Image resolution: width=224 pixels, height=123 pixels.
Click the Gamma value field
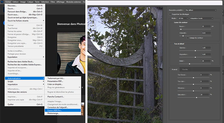point(206,48)
